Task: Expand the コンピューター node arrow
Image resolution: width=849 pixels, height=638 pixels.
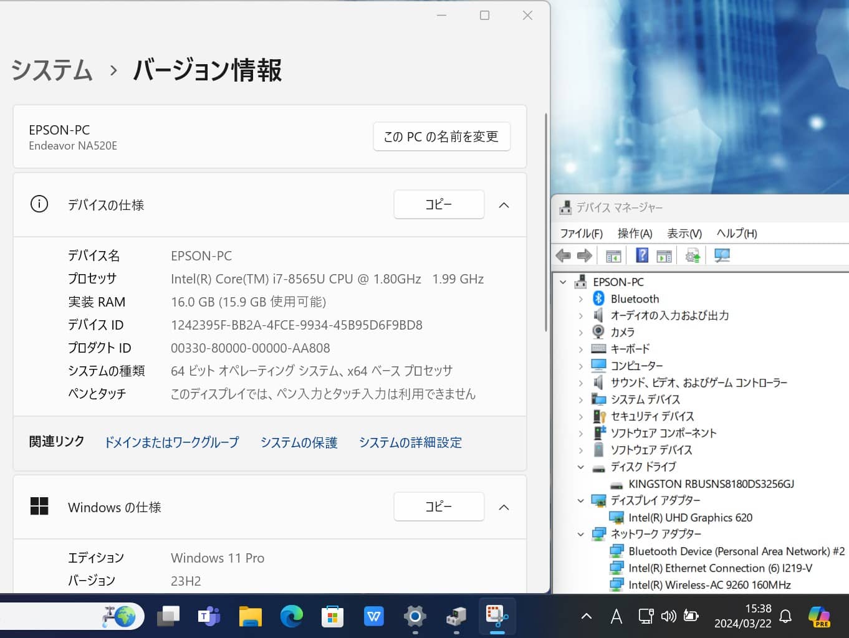Action: 581,366
